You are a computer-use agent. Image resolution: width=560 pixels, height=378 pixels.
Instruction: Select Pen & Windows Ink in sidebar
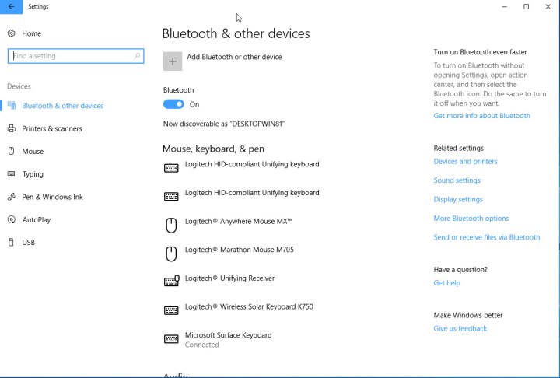(52, 197)
